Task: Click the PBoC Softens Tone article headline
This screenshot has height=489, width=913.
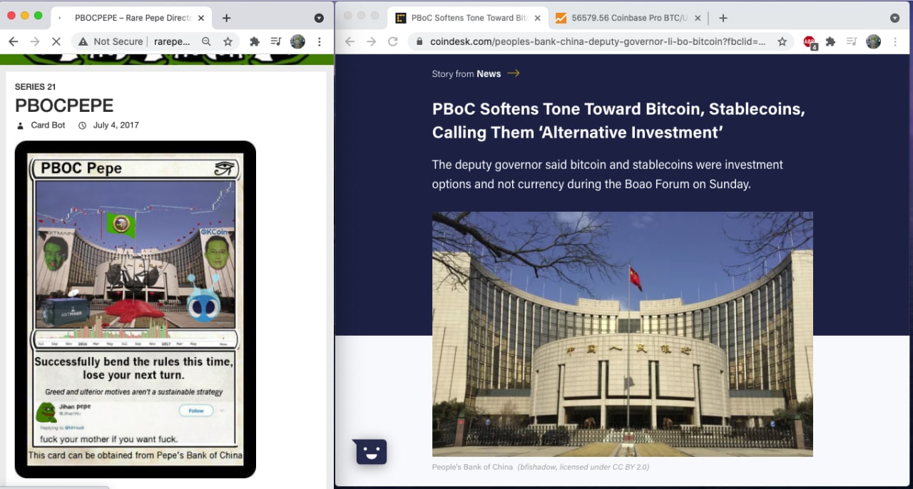Action: pos(618,120)
